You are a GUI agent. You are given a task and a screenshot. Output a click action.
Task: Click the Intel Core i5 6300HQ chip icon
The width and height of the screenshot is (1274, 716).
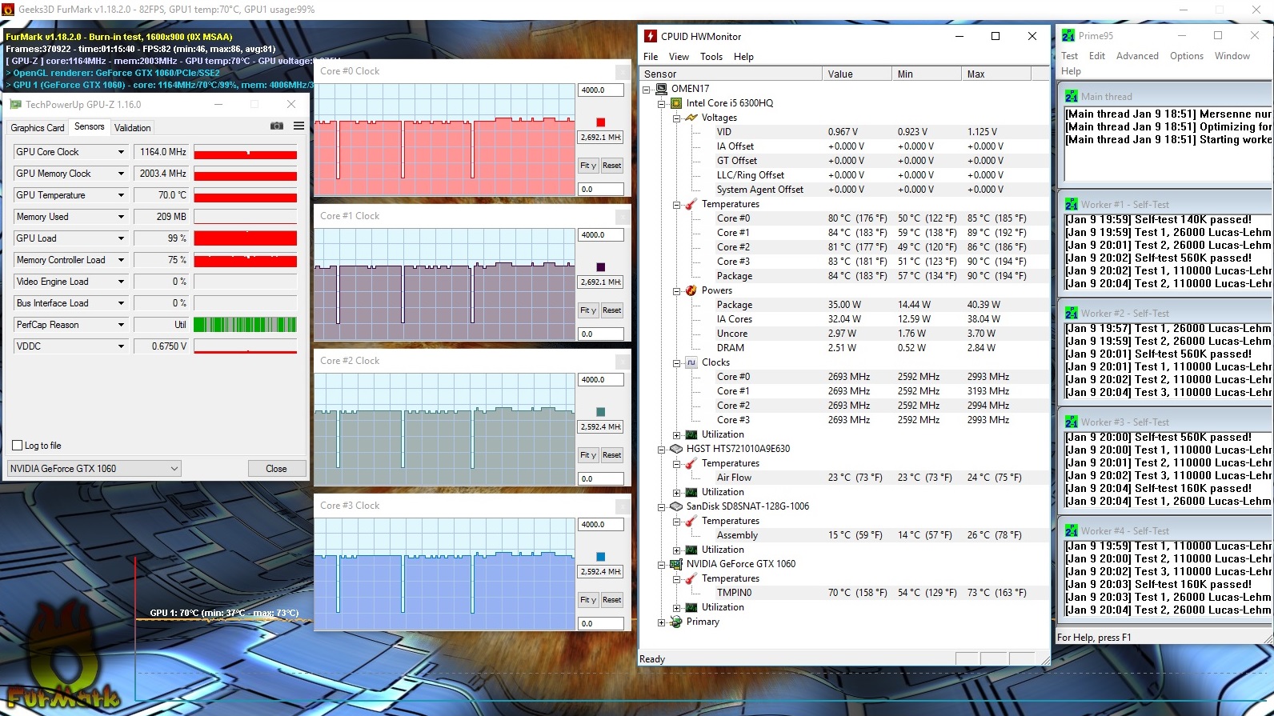pyautogui.click(x=676, y=103)
